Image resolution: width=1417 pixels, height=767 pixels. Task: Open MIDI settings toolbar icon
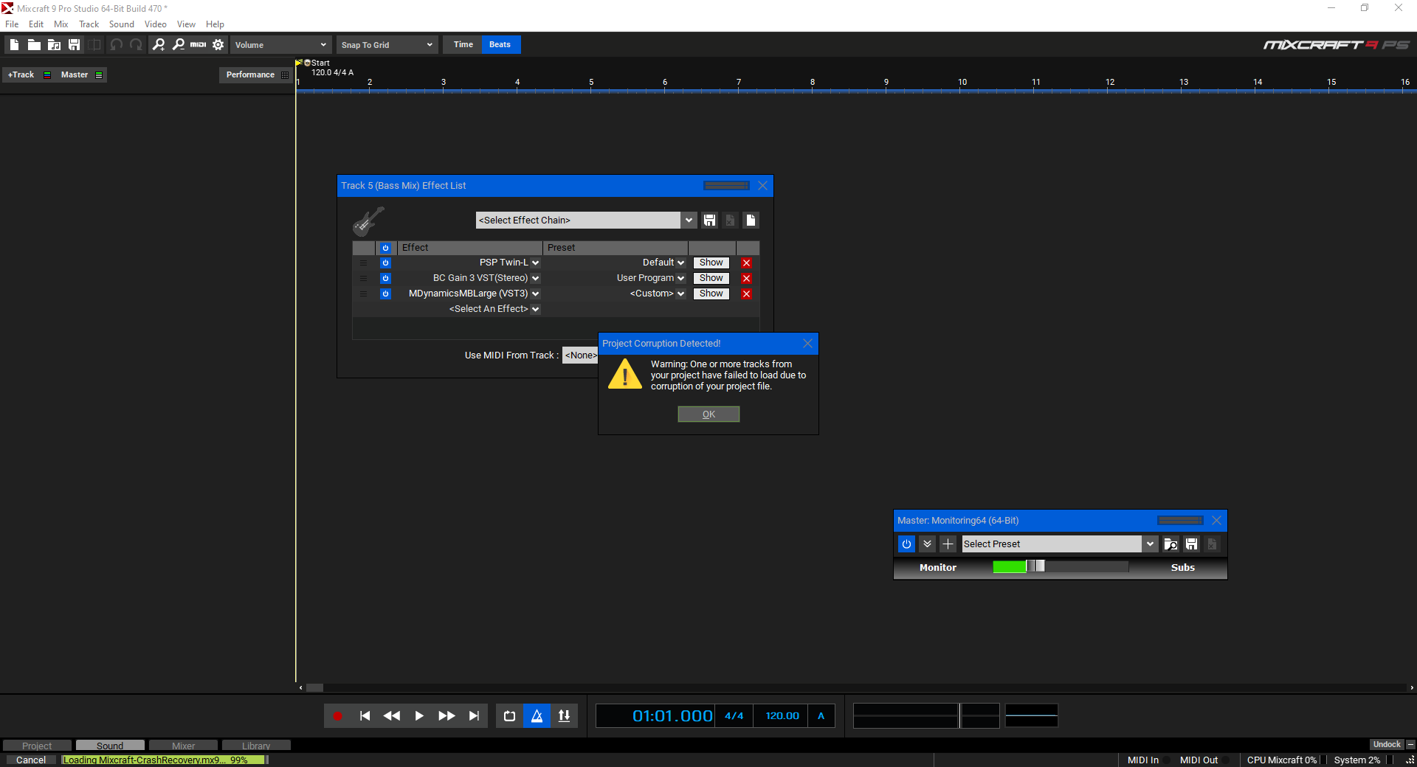[198, 45]
